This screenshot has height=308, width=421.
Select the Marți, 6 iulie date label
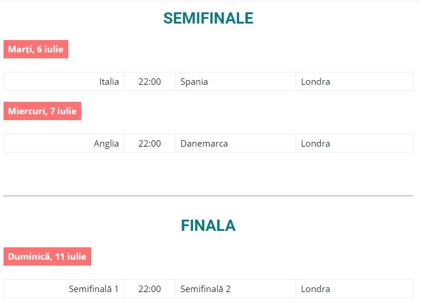coord(36,49)
